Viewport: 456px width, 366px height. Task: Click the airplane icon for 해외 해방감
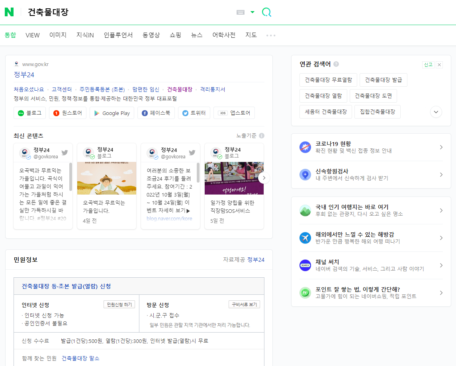[305, 238]
